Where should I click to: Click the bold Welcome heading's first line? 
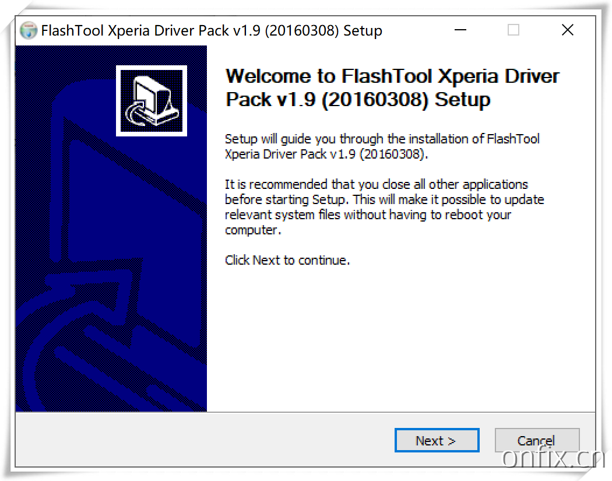pos(392,76)
